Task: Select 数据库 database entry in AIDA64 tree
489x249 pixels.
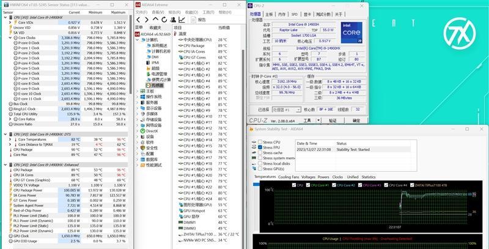Action: (151, 160)
